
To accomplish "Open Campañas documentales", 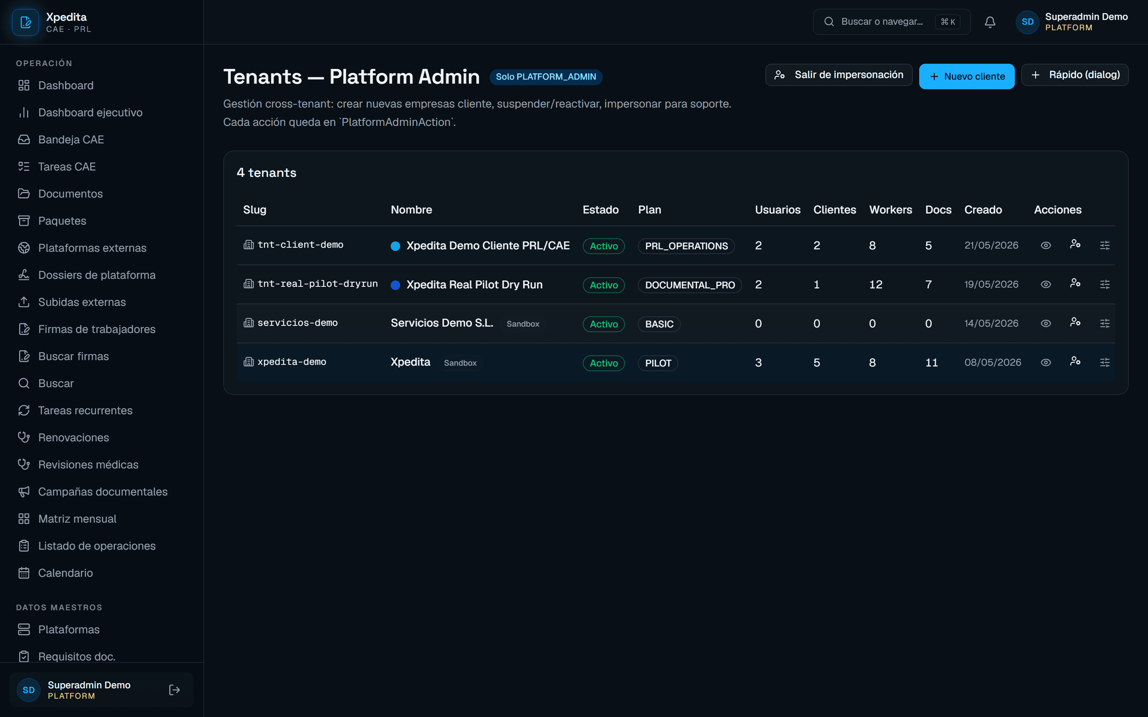I will (x=102, y=492).
